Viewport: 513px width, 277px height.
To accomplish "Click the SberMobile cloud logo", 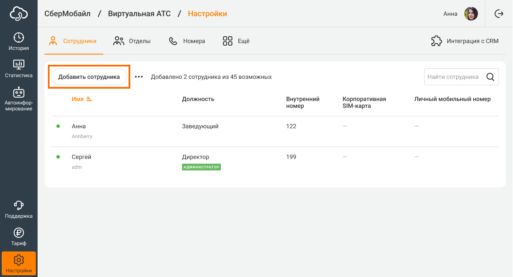I will [19, 14].
